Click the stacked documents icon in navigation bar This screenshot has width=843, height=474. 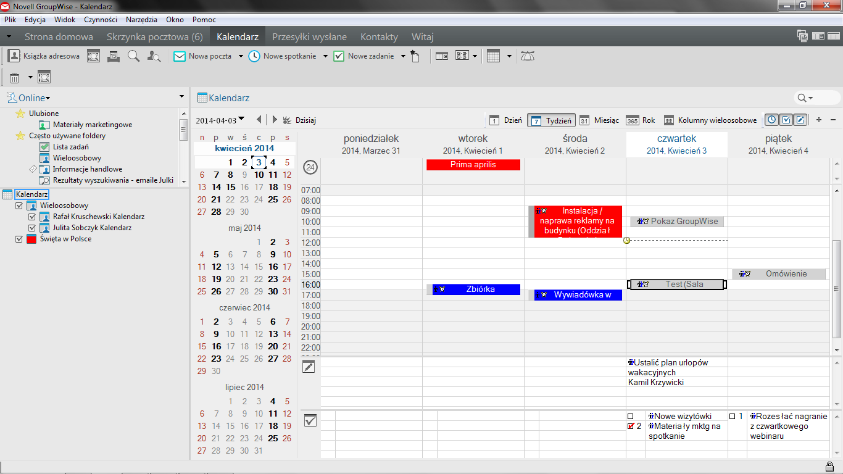tap(802, 36)
